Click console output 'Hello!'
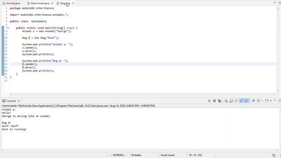This screenshot has width=281, height=158. click(x=7, y=113)
